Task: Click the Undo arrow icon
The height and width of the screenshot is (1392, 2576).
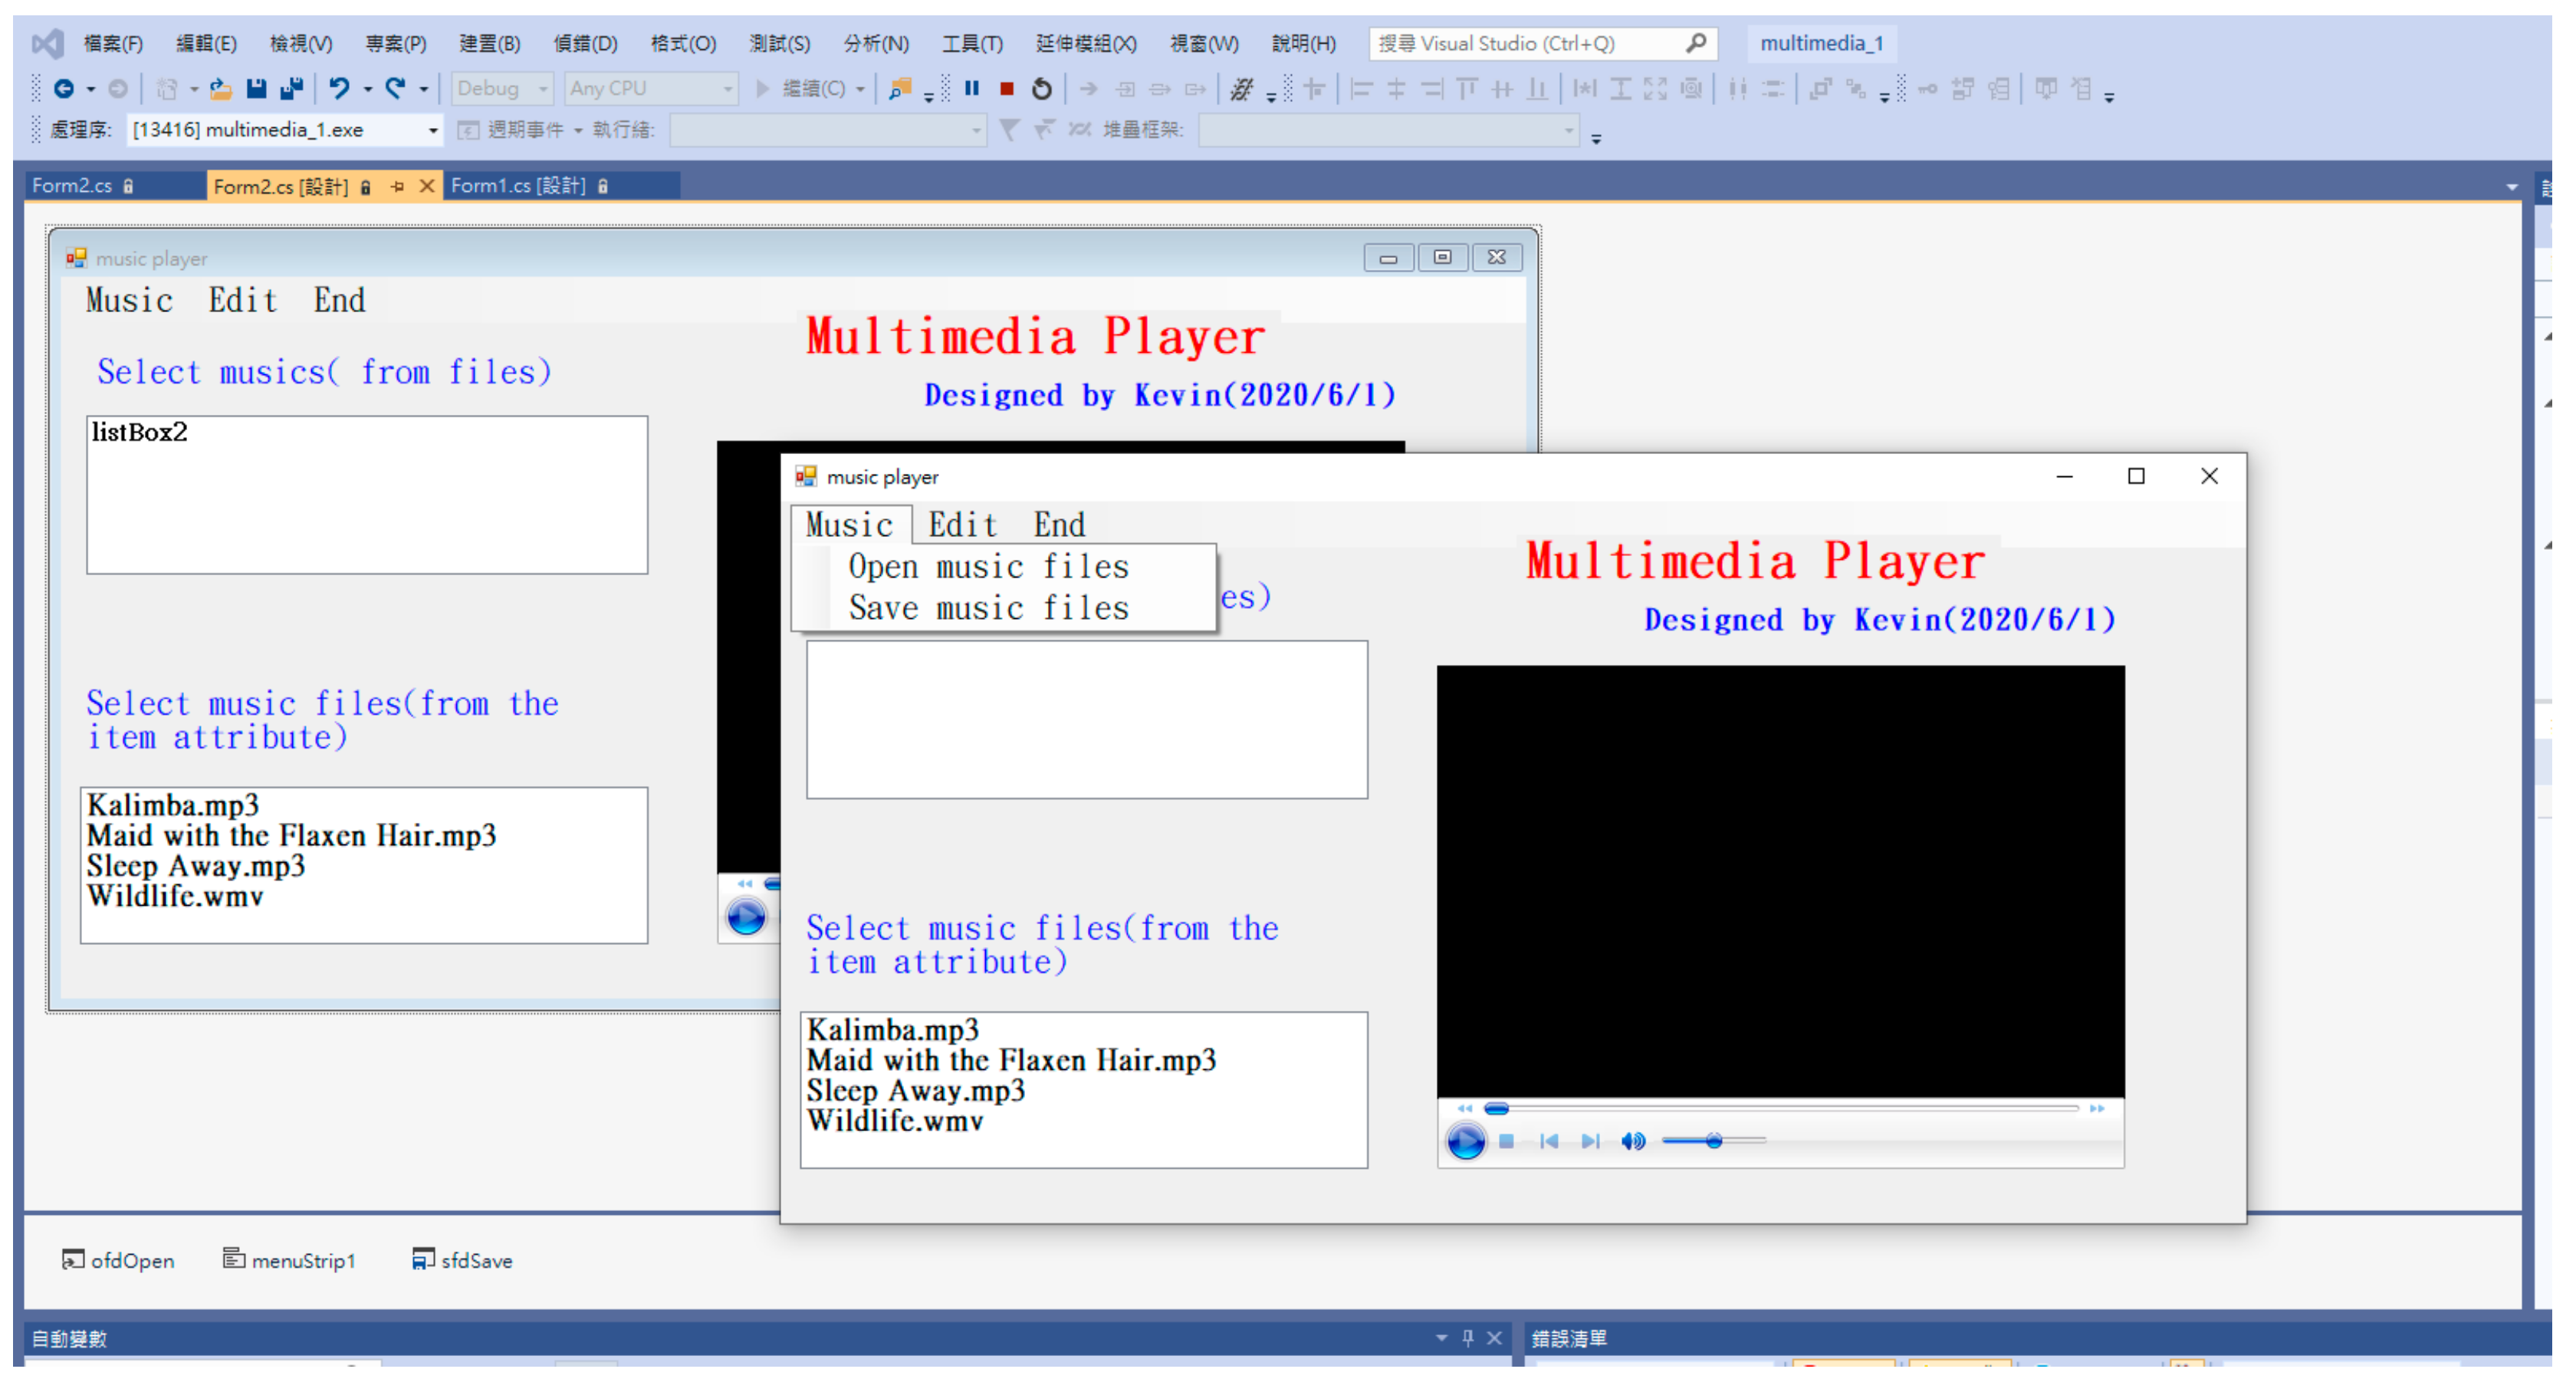Action: click(339, 89)
